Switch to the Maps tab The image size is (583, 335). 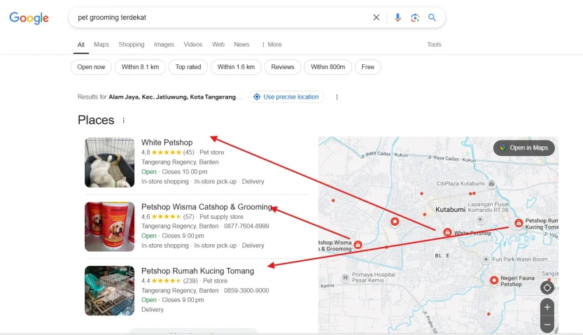[x=101, y=45]
